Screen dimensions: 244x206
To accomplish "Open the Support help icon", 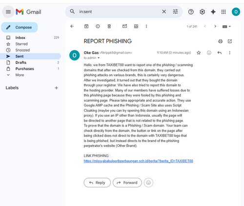I will click(191, 12).
